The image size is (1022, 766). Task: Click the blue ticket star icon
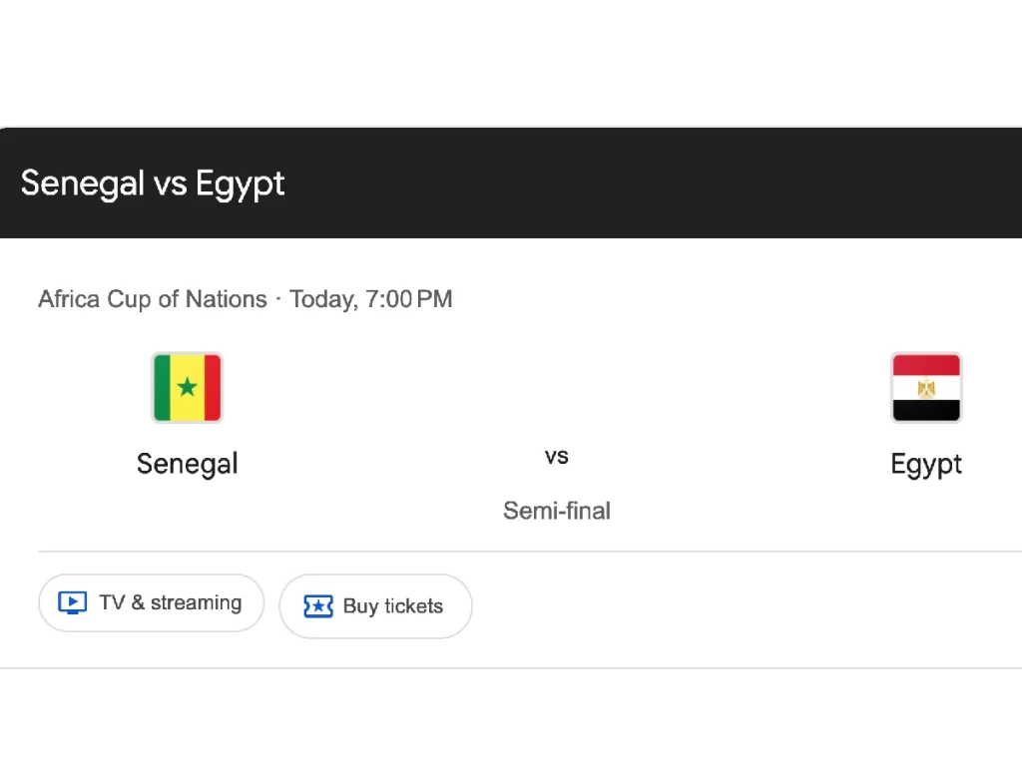click(x=317, y=606)
